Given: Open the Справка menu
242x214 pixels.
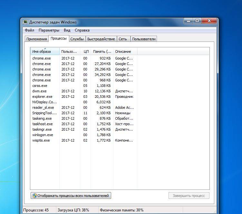Looking at the screenshot, I should 82,30.
